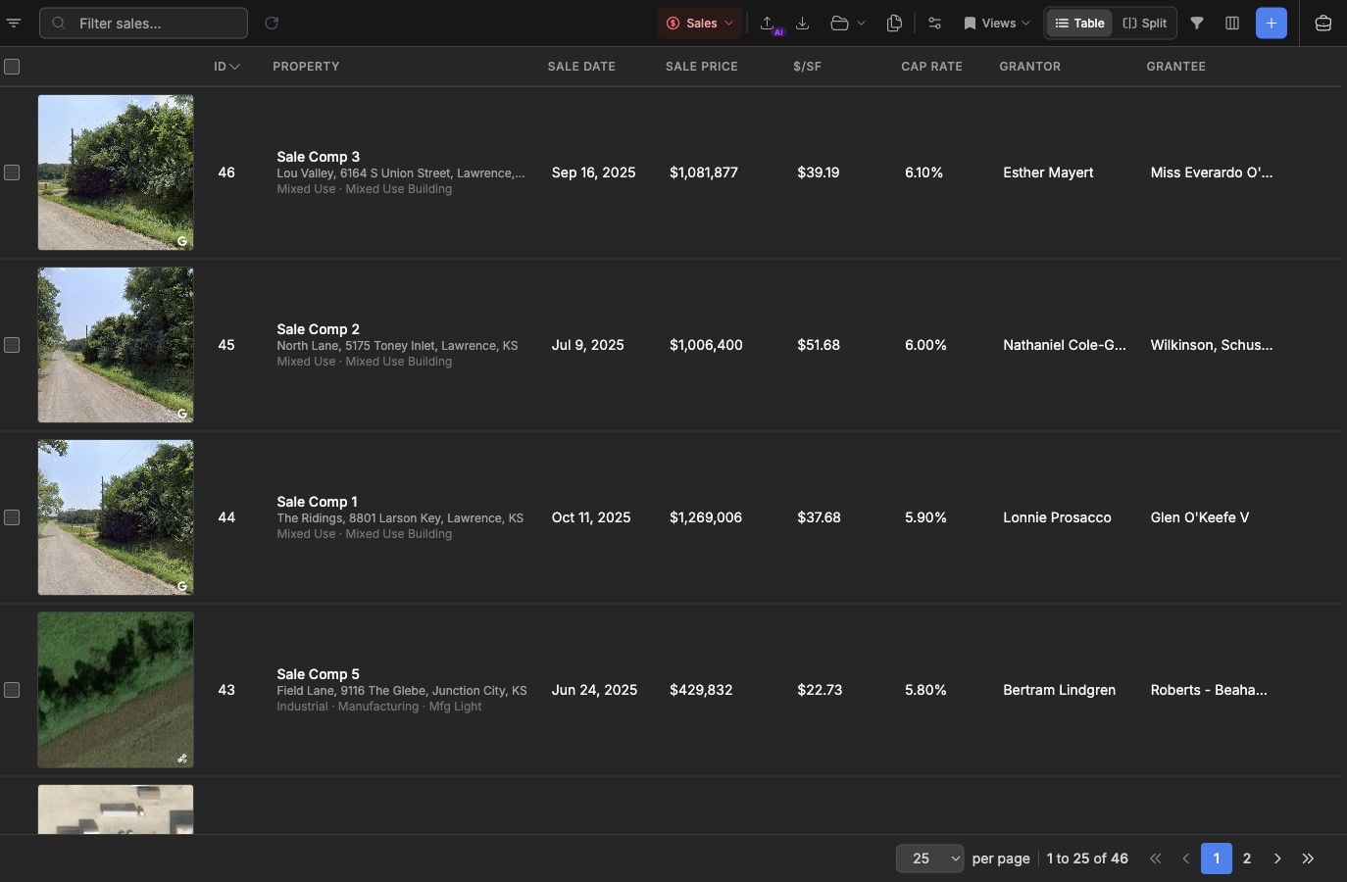Click the sale price $429,832
Screen dimensions: 1347x882
pyautogui.click(x=701, y=690)
